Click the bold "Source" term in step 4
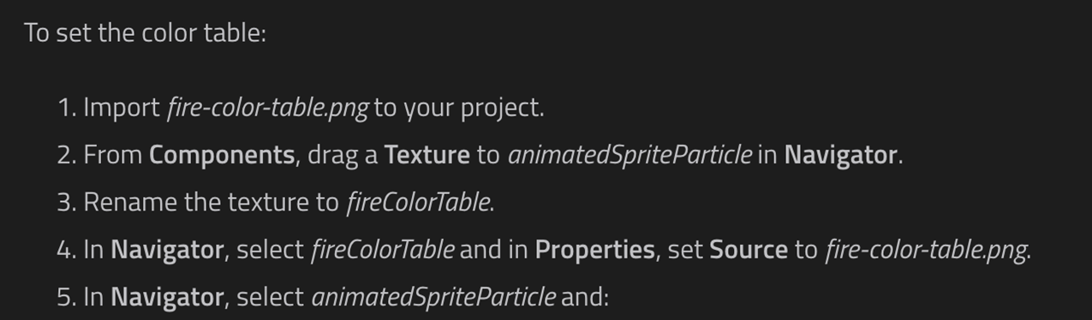The image size is (1092, 320). pyautogui.click(x=748, y=250)
